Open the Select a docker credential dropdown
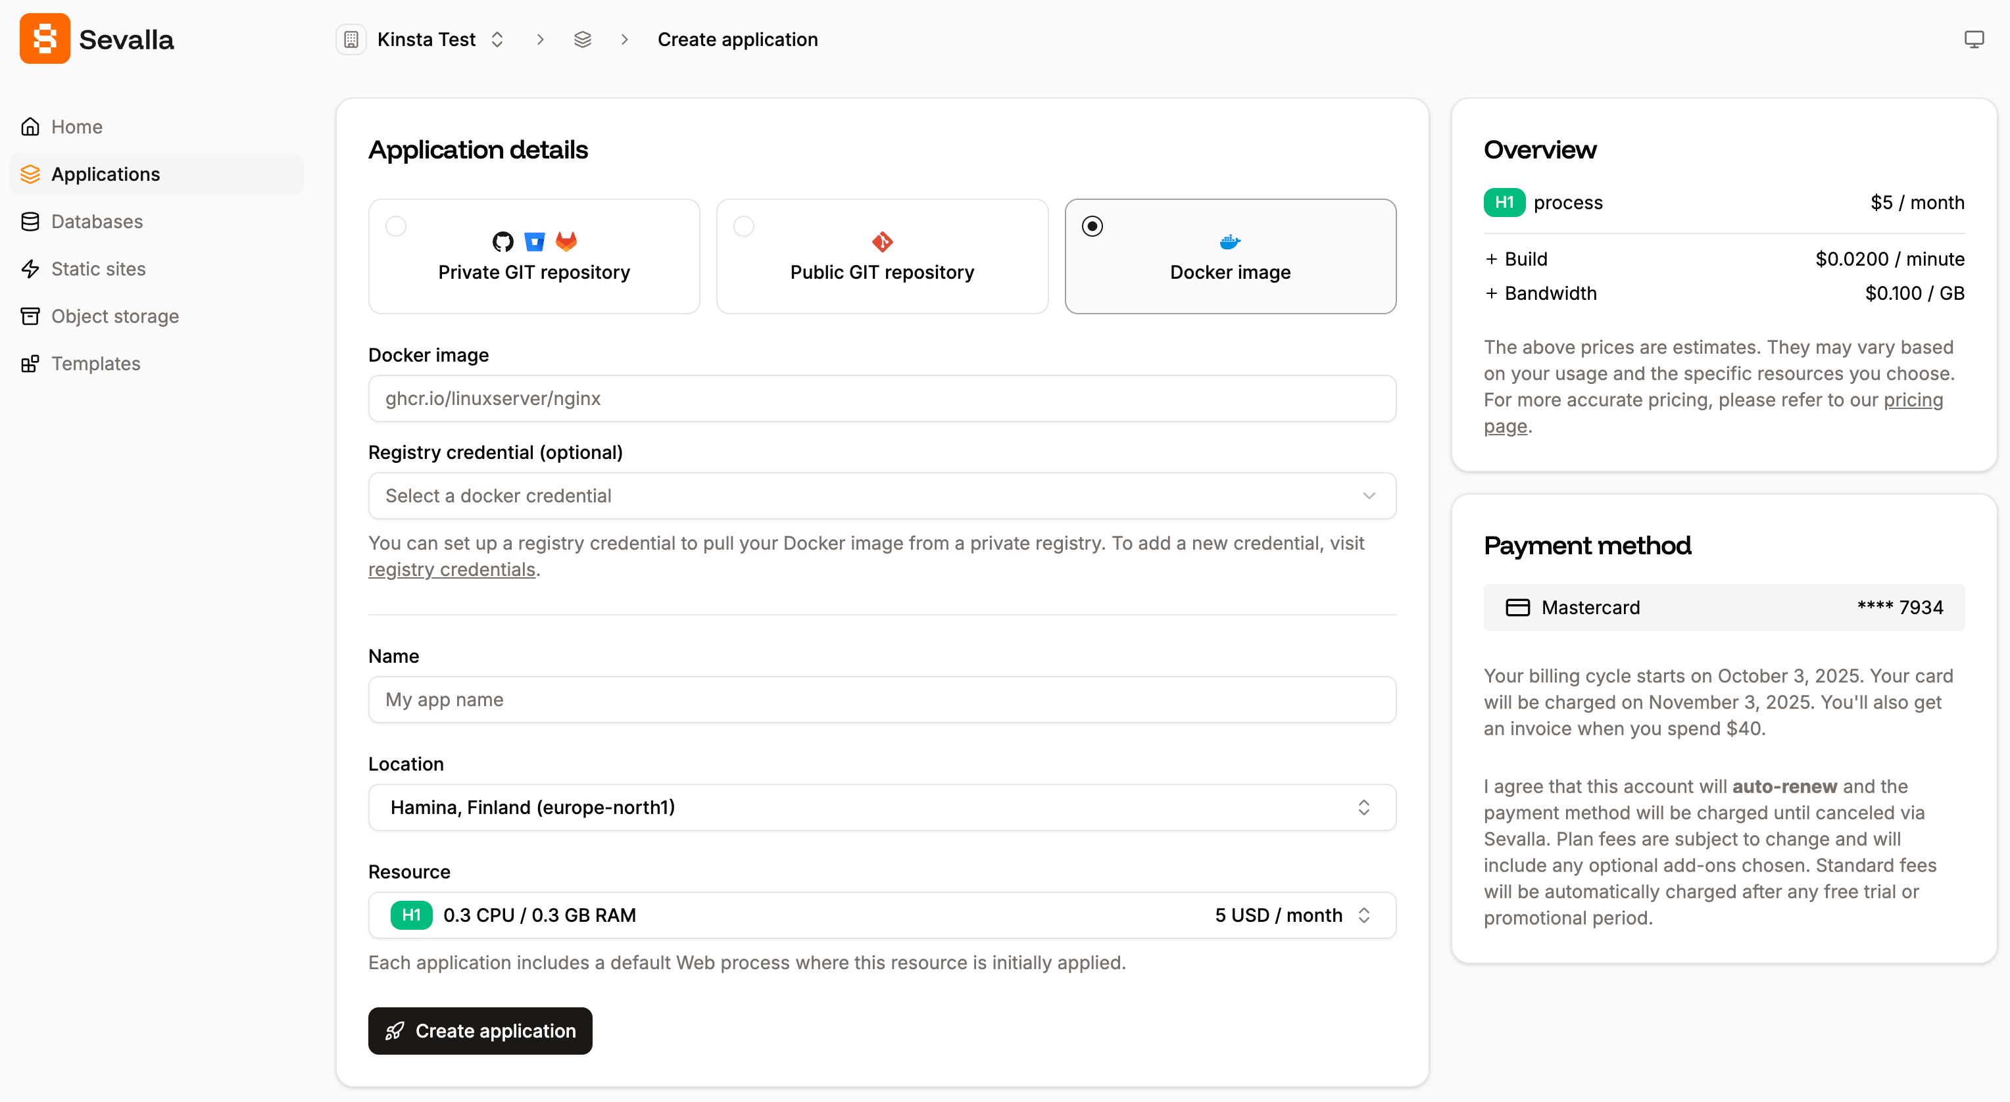This screenshot has width=2010, height=1102. pyautogui.click(x=881, y=495)
